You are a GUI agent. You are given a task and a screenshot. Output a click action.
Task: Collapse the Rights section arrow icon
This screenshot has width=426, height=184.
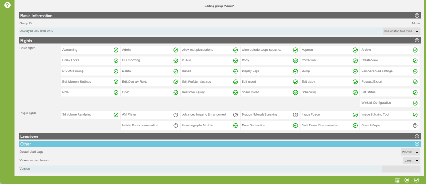417,41
